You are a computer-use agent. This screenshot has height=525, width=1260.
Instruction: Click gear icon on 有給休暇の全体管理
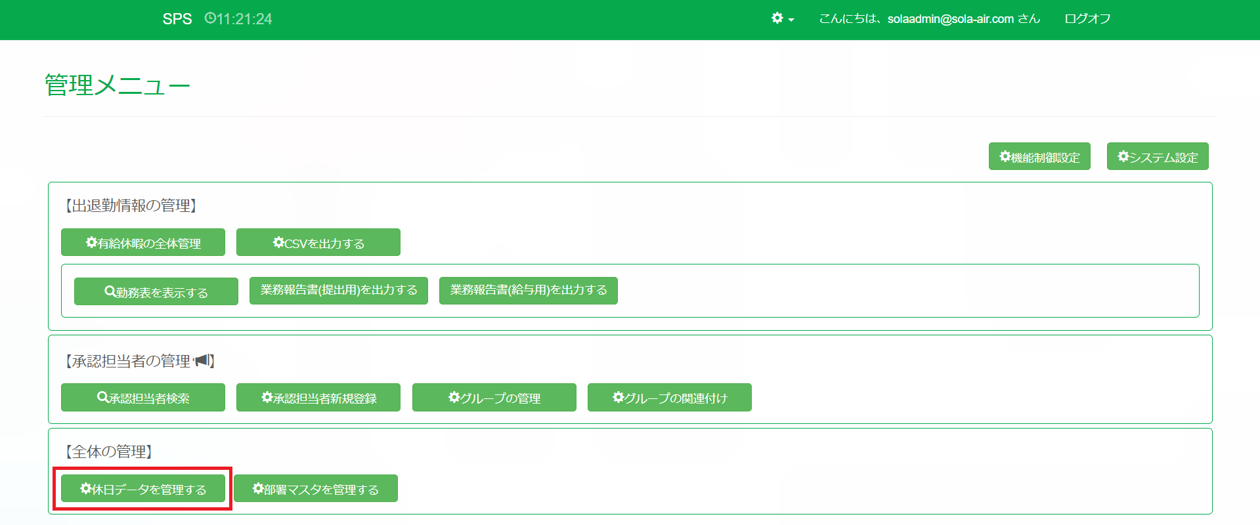click(91, 242)
